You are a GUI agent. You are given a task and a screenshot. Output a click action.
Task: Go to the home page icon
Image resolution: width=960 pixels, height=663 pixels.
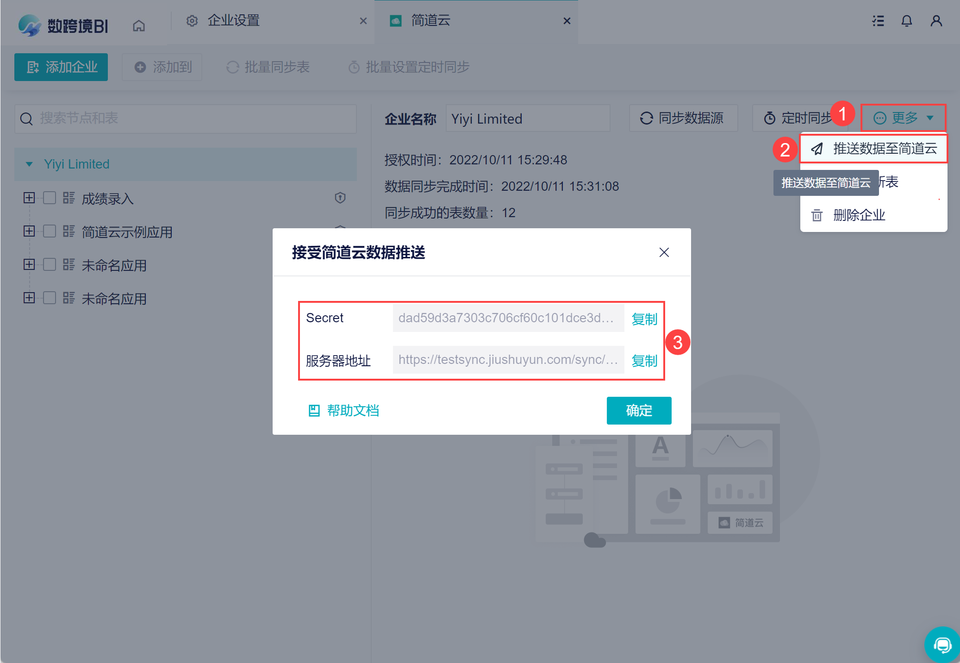[x=139, y=25]
